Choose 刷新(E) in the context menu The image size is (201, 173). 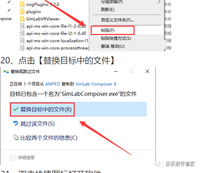coord(108,10)
